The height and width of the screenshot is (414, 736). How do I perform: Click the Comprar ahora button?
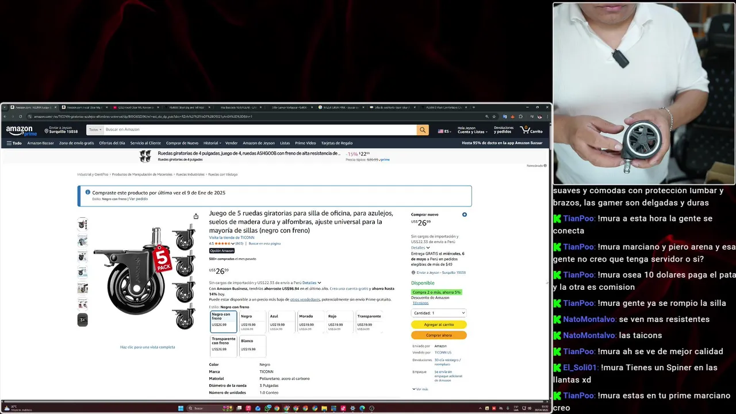[439, 335]
